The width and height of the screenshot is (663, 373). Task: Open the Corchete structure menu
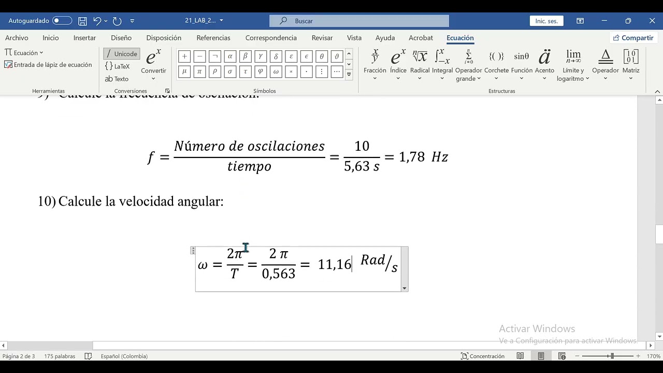click(x=496, y=65)
